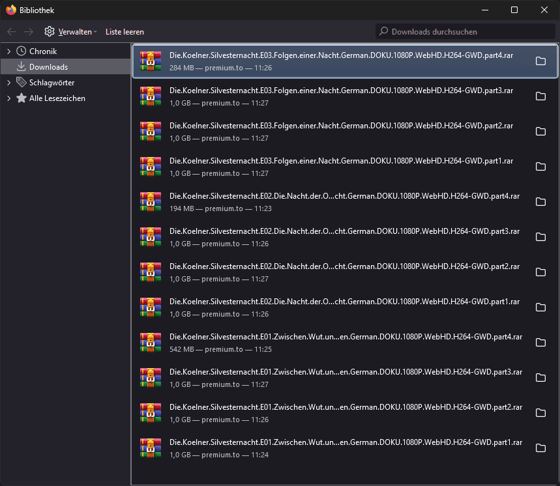
Task: Select Downloads in the sidebar
Action: pyautogui.click(x=48, y=67)
